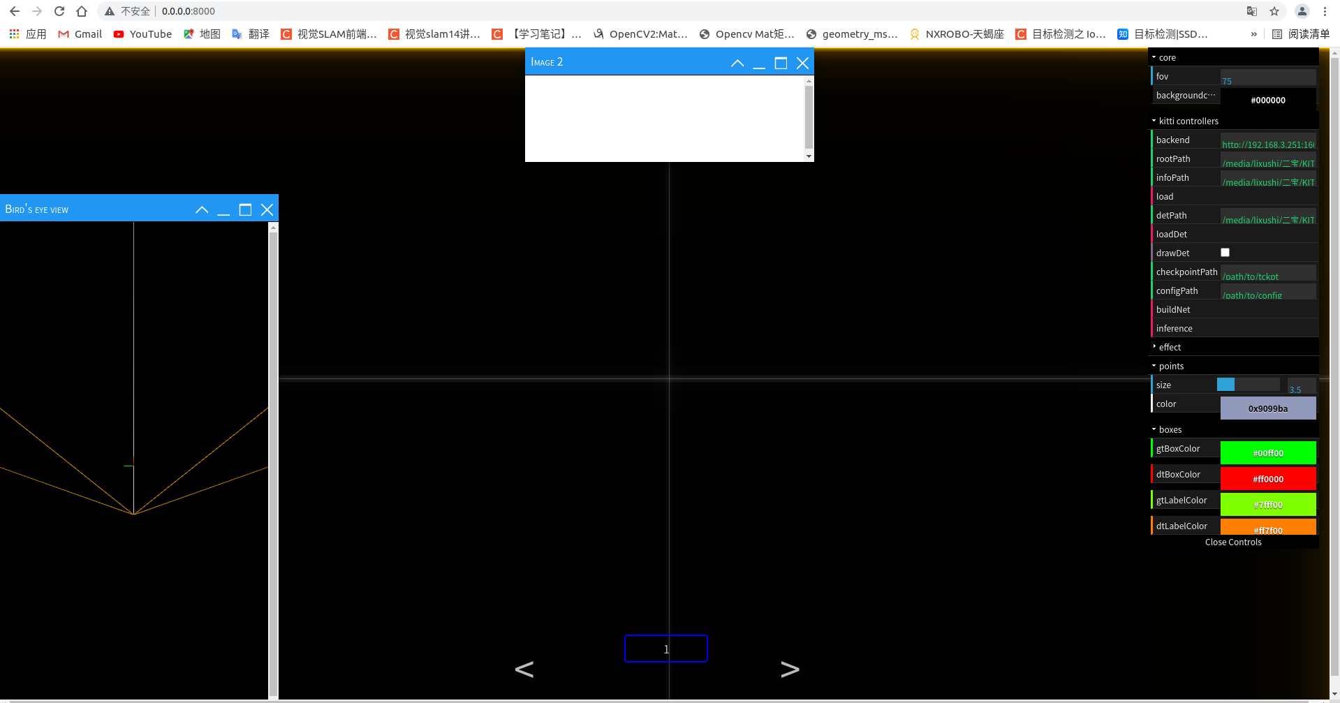Go back a frame with left arrow
Screen dimensions: 1340x703
point(524,669)
